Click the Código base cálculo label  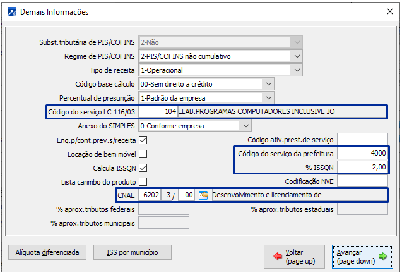tap(105, 84)
